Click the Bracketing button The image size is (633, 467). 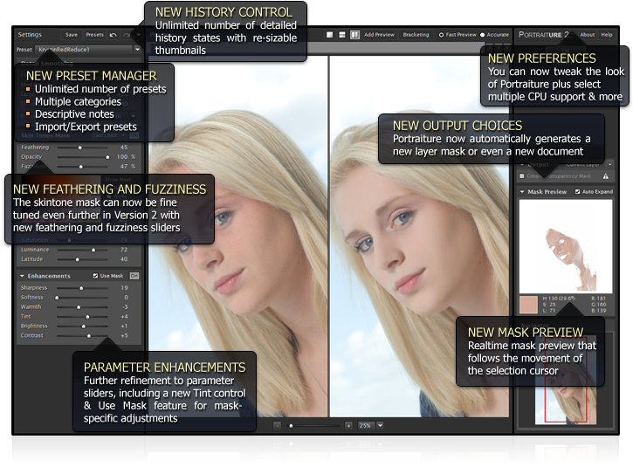(416, 35)
